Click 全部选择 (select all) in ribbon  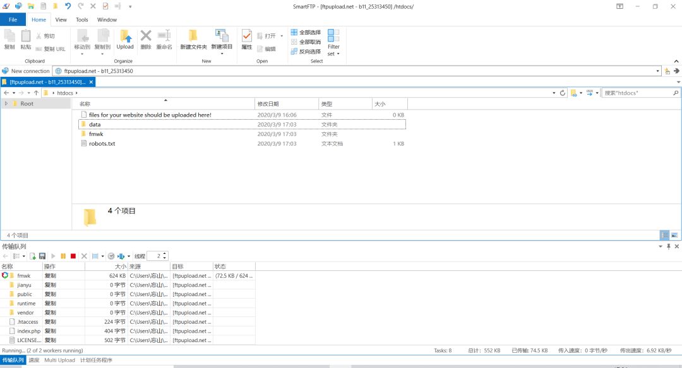tap(306, 33)
